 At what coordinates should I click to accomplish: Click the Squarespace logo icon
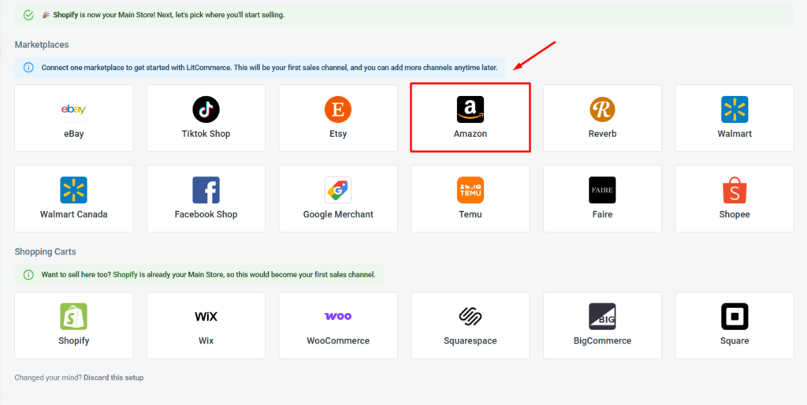pos(470,316)
